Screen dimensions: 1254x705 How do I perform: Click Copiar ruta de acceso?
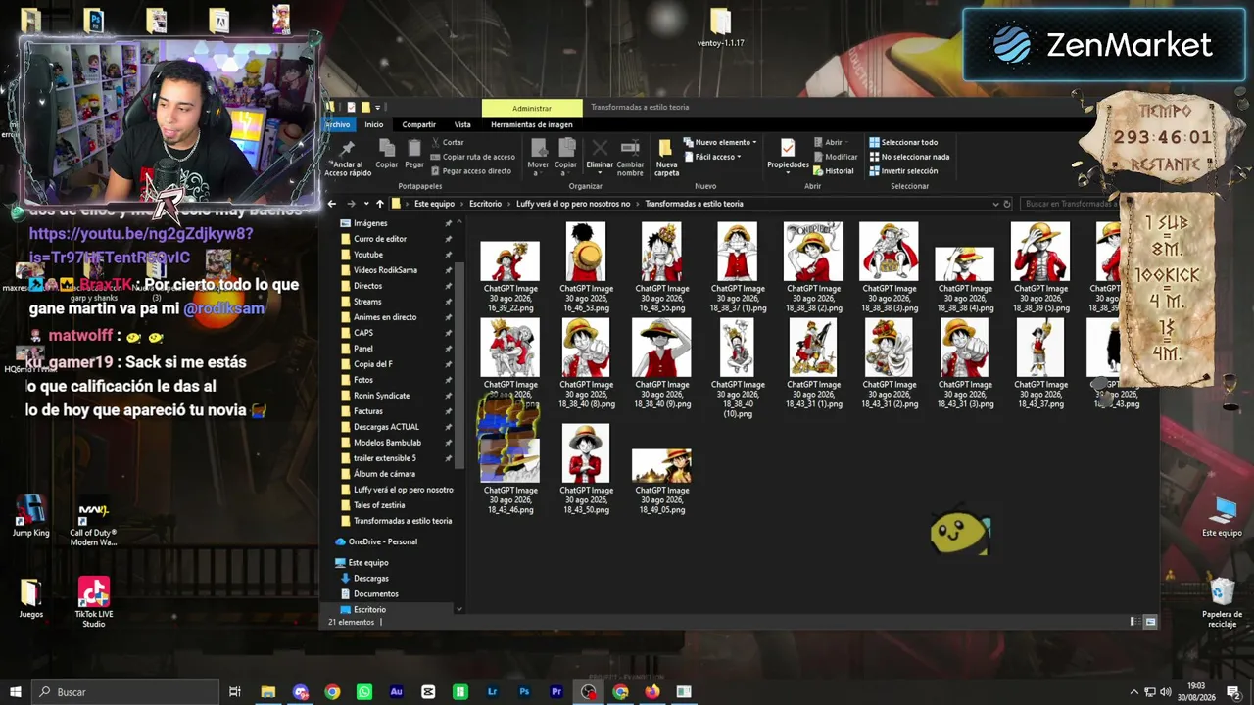tap(471, 157)
